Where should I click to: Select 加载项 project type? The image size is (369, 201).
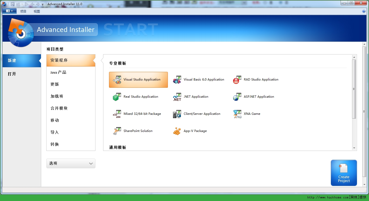pos(71,96)
